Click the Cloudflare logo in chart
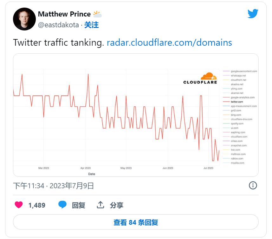This screenshot has width=272, height=239. (200, 78)
